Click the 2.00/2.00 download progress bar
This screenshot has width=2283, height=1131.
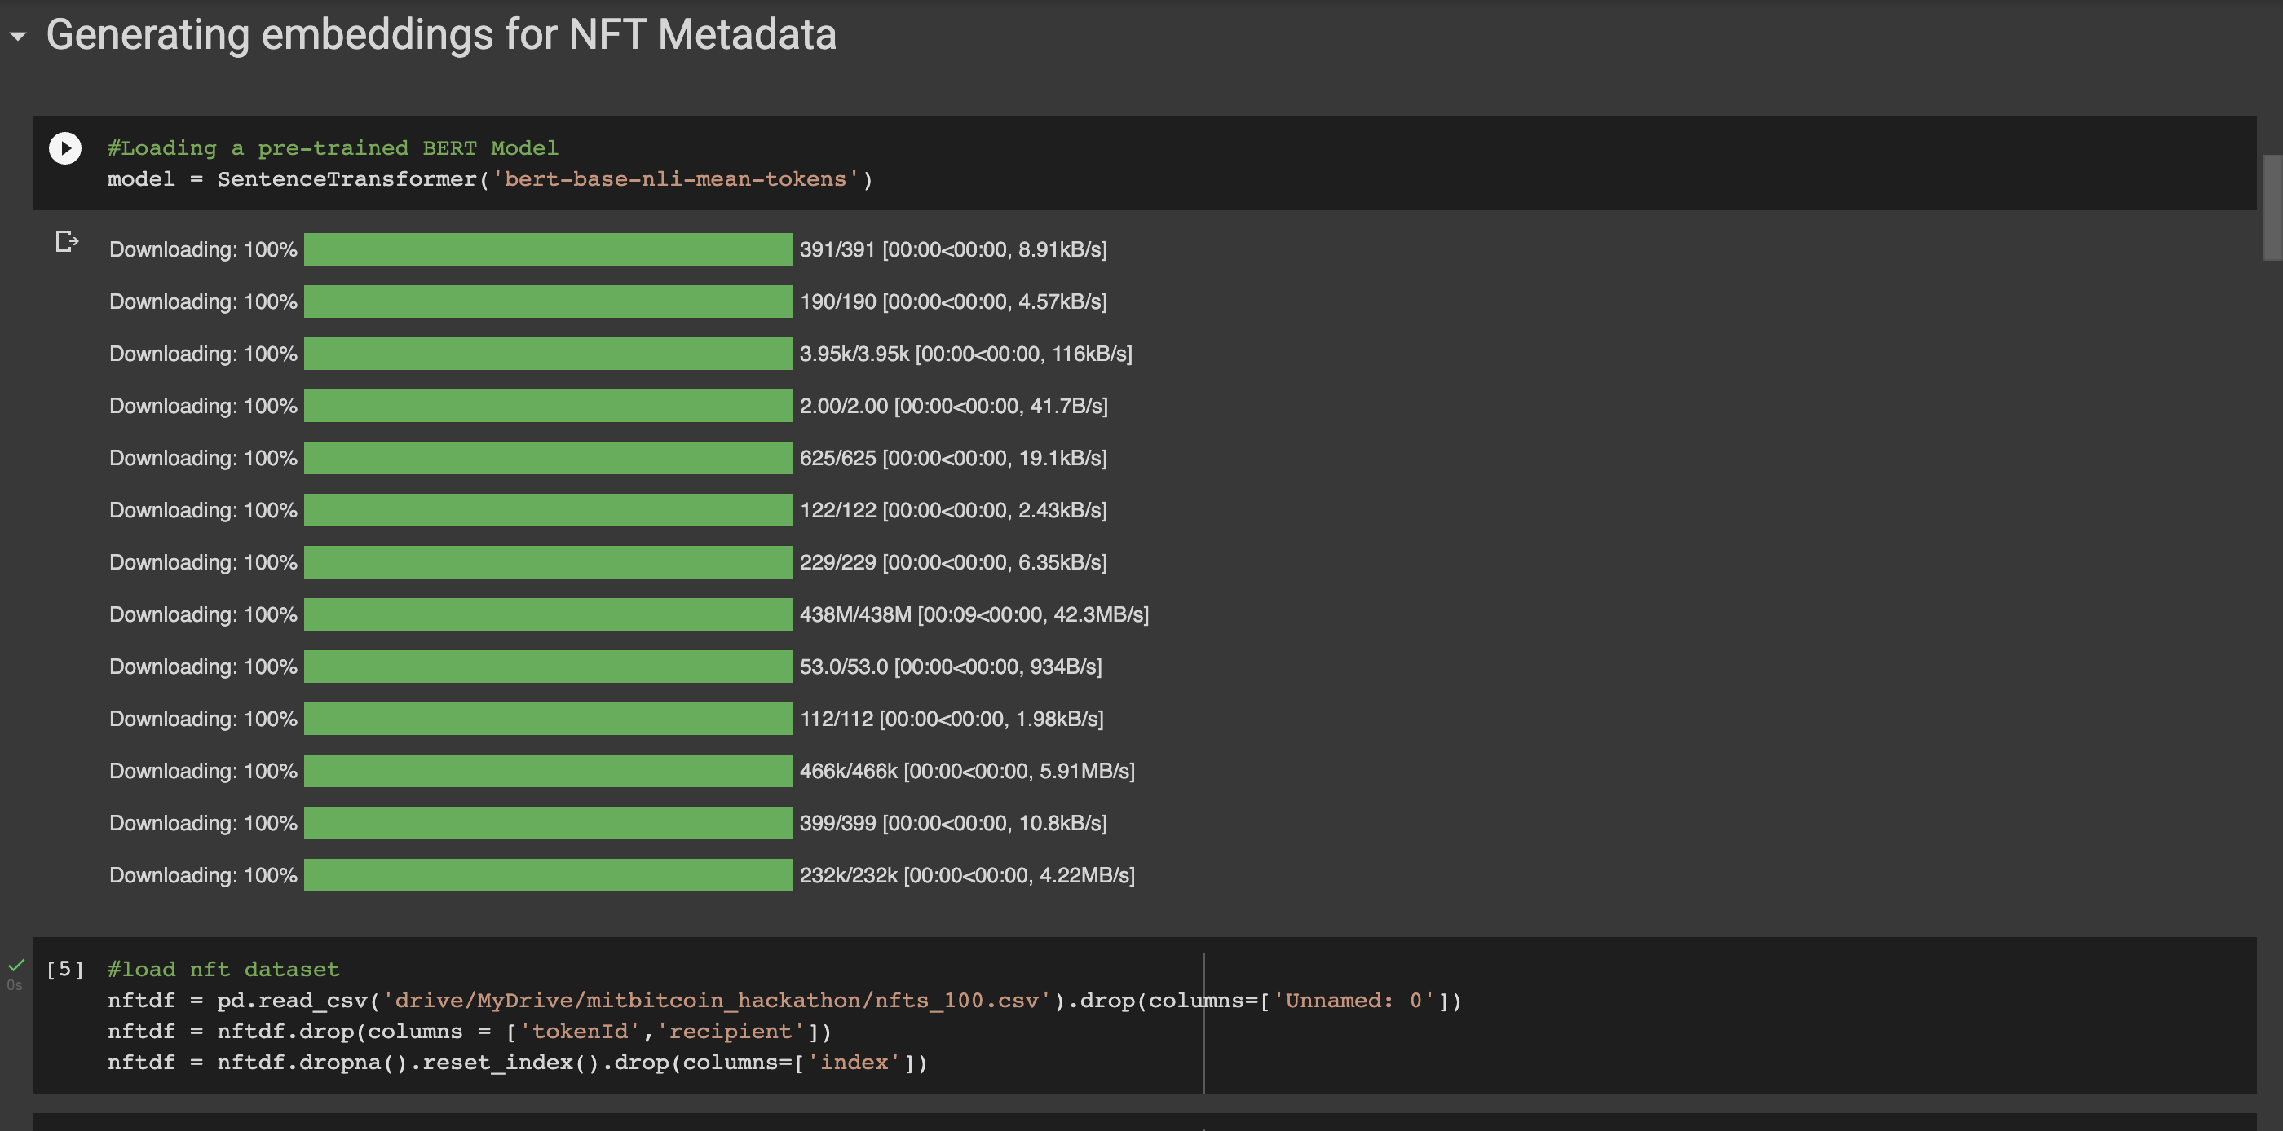(x=548, y=406)
